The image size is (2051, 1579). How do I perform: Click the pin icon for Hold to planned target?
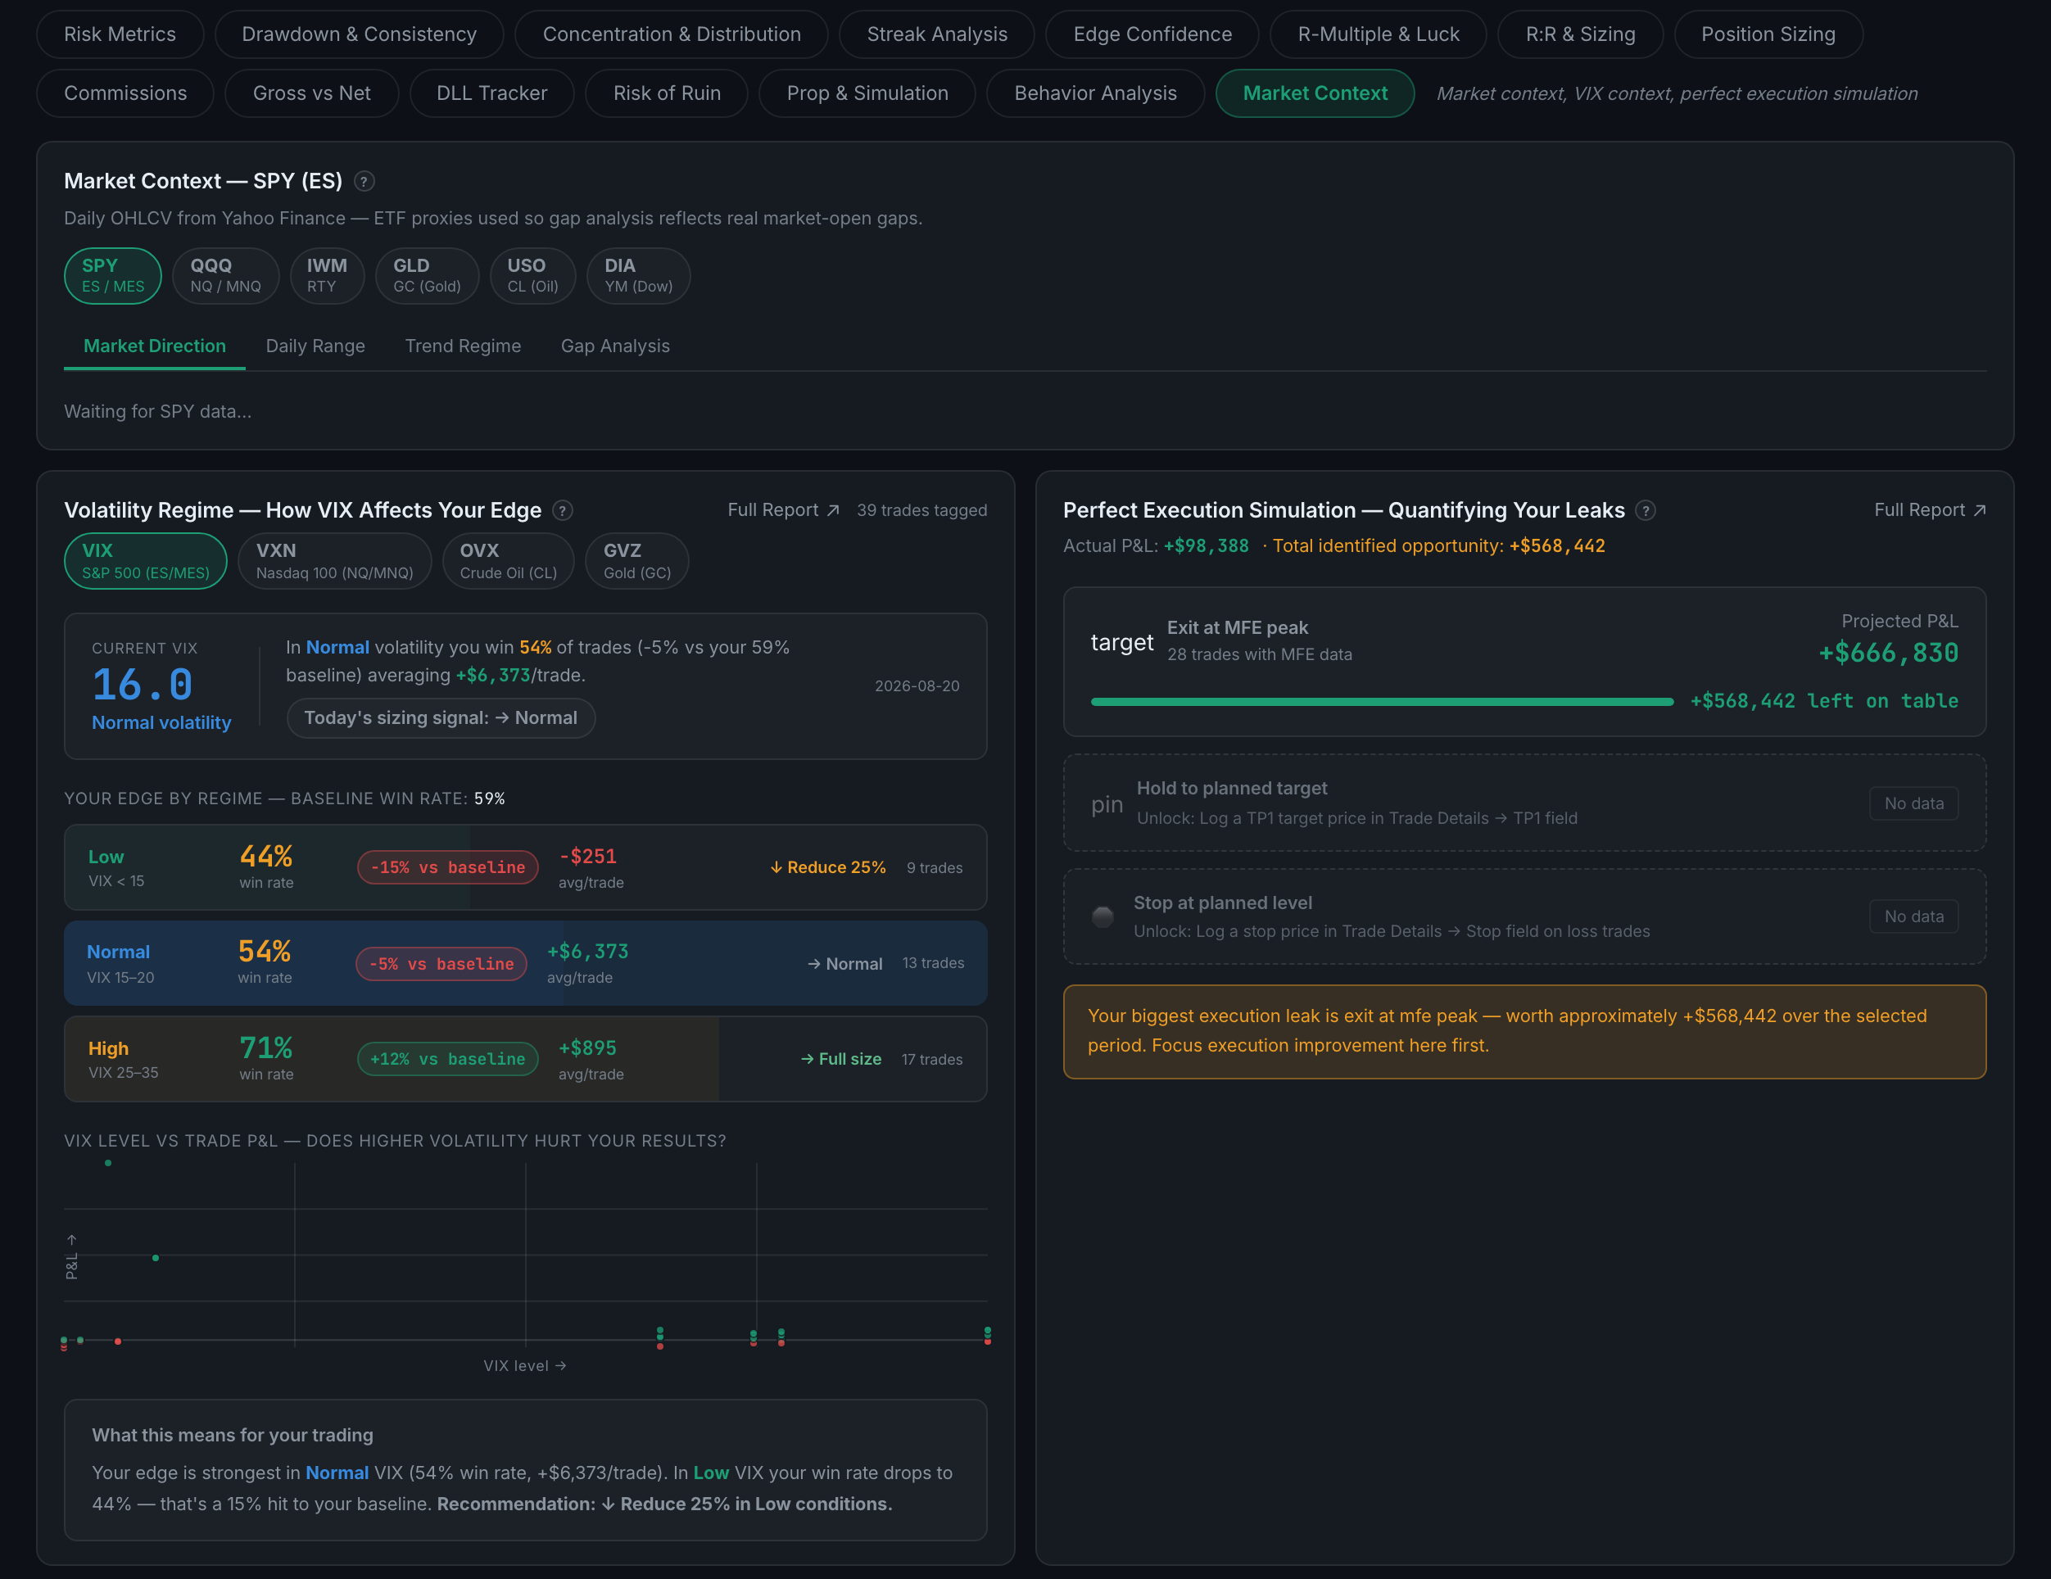pos(1107,804)
